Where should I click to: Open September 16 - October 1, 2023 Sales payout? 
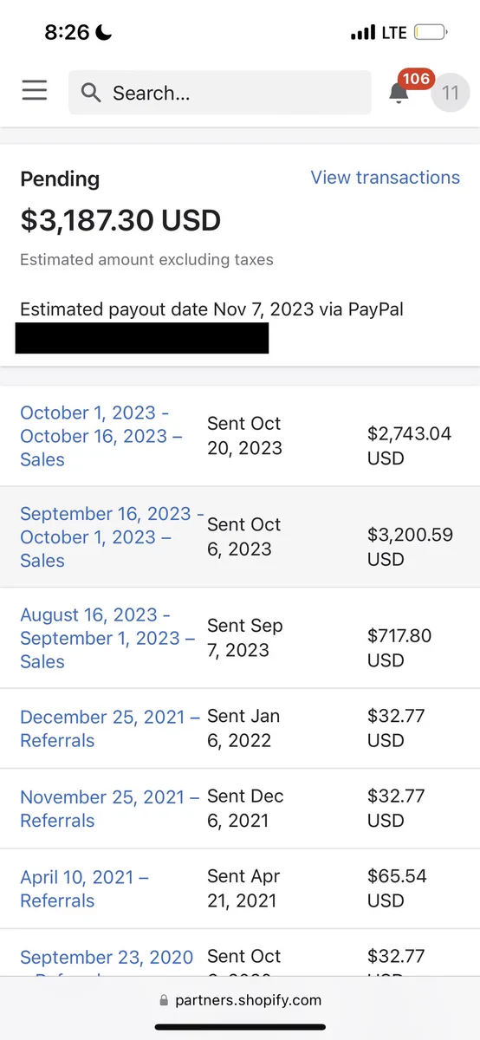click(112, 537)
